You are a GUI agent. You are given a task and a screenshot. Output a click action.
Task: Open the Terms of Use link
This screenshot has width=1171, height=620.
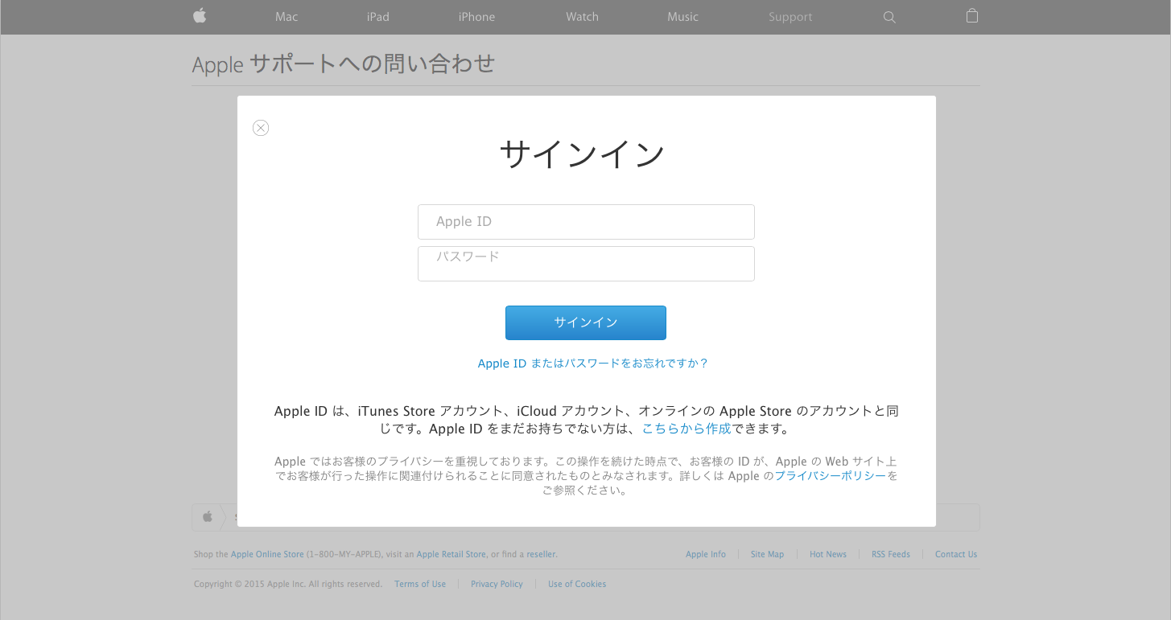(420, 584)
